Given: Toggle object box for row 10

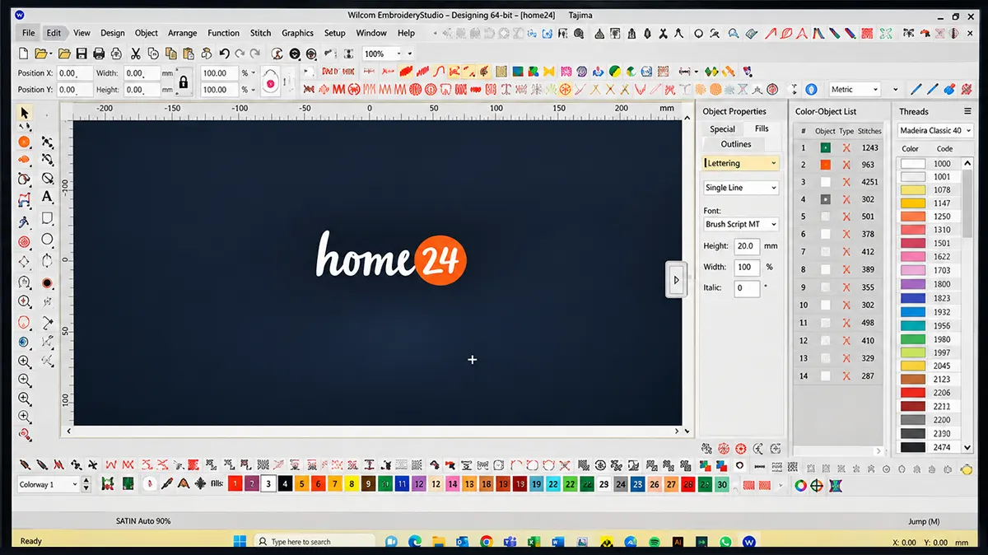Looking at the screenshot, I should tap(825, 305).
